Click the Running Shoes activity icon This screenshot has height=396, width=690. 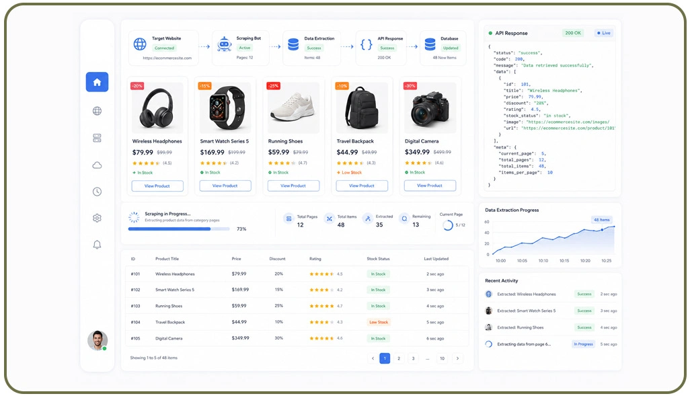(488, 327)
